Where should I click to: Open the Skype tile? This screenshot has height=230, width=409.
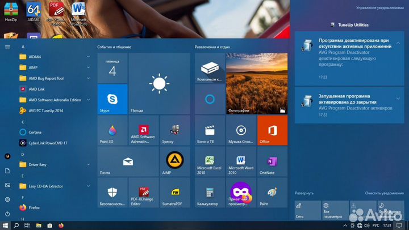pos(112,99)
